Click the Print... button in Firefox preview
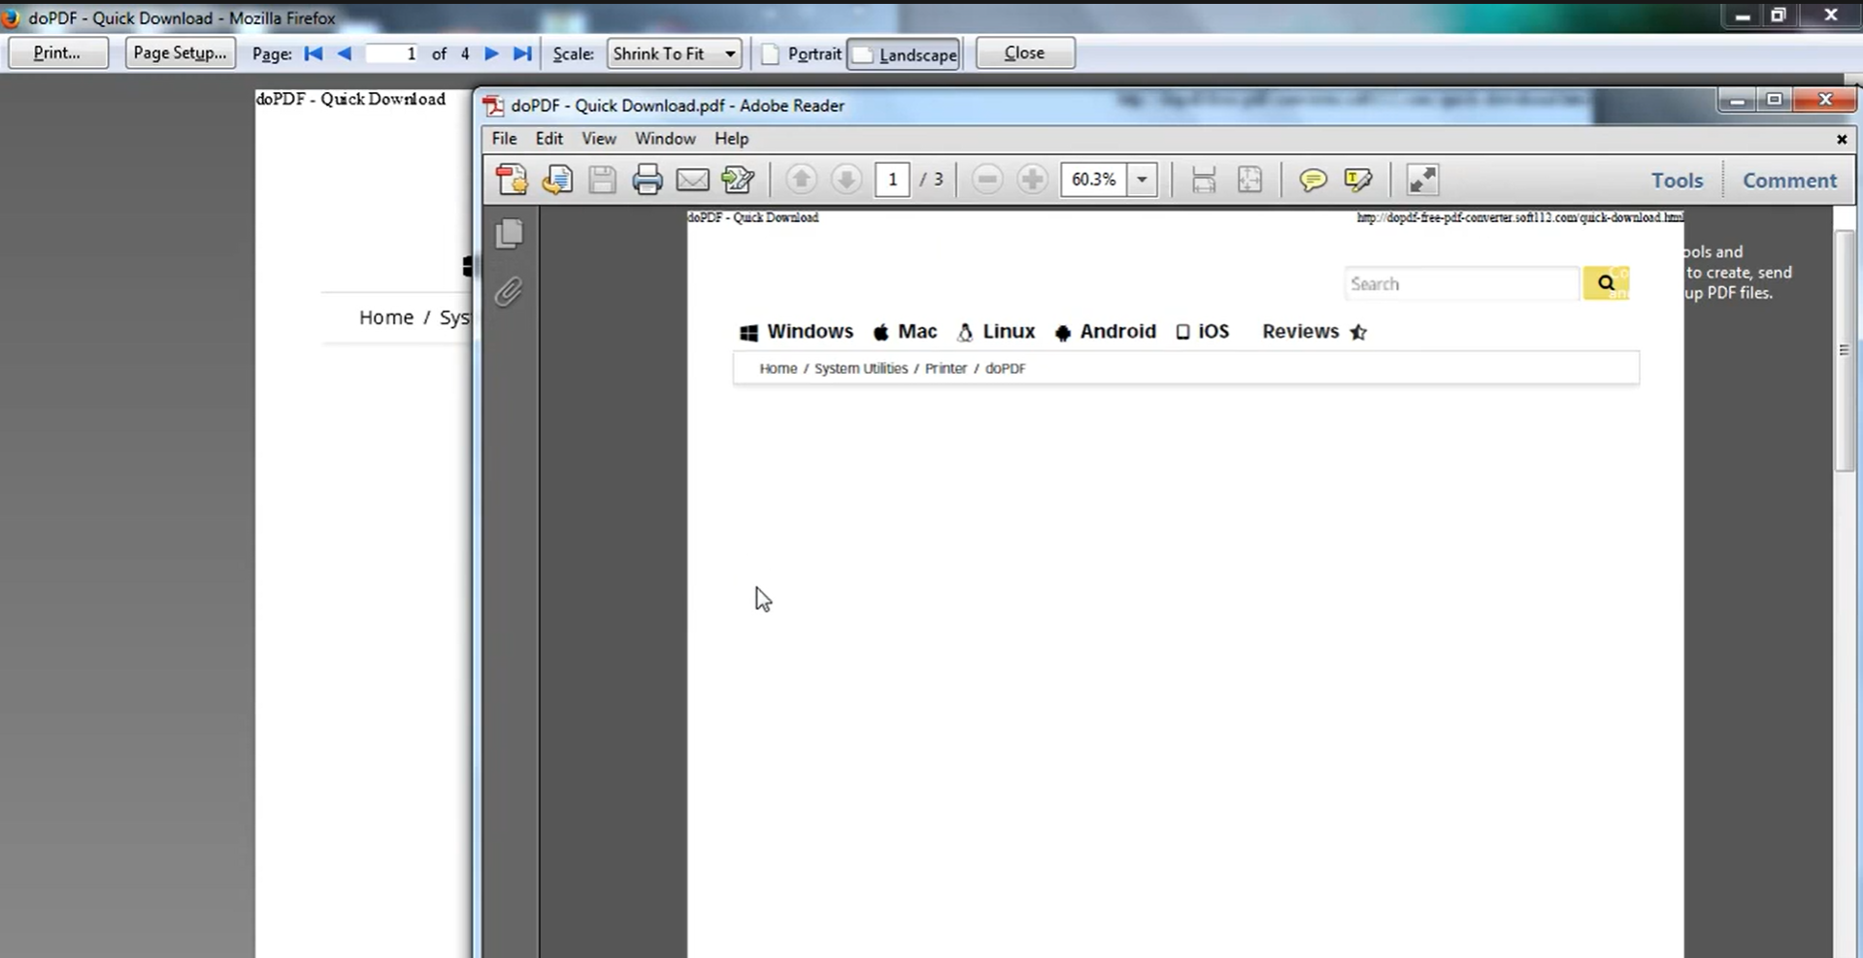The width and height of the screenshot is (1863, 958). 58,53
